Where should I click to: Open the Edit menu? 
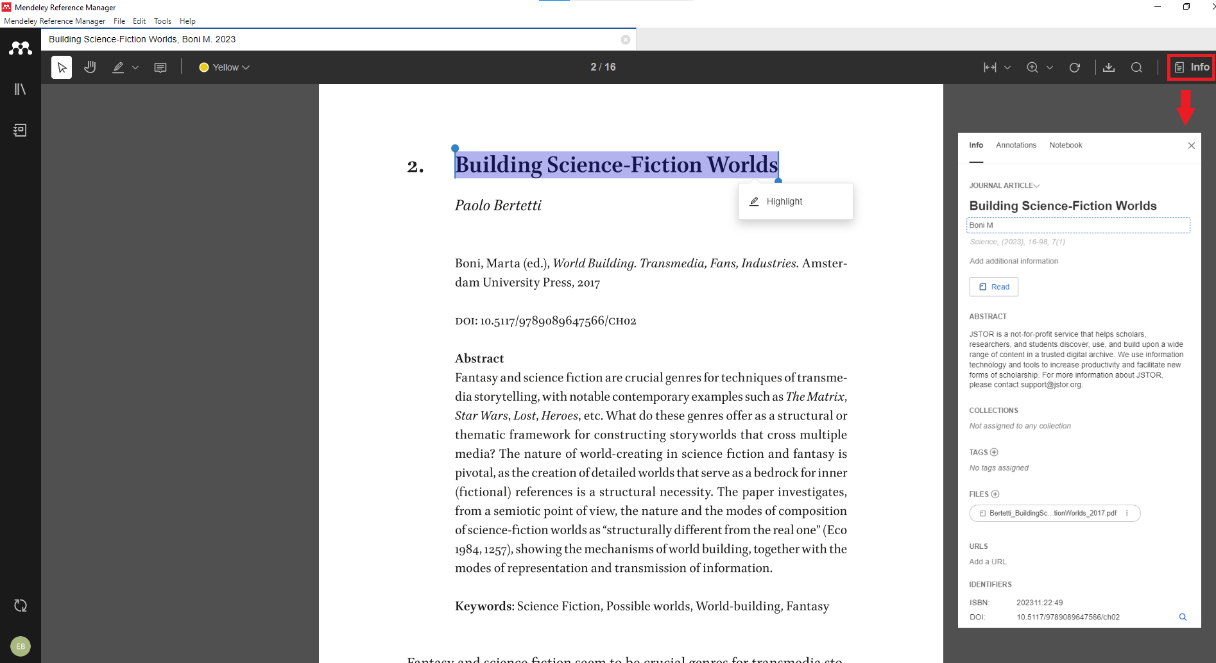pyautogui.click(x=139, y=21)
